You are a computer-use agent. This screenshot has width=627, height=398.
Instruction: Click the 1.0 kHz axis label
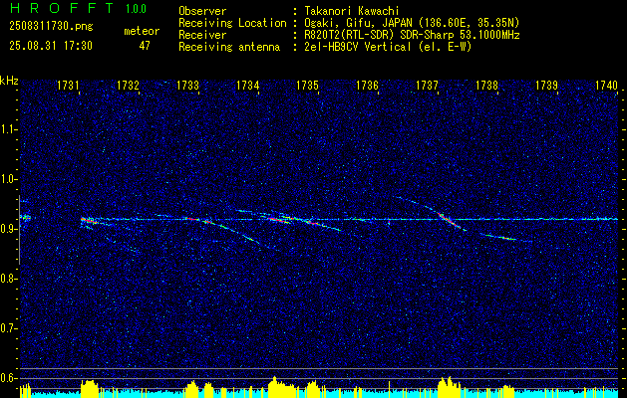tap(8, 179)
